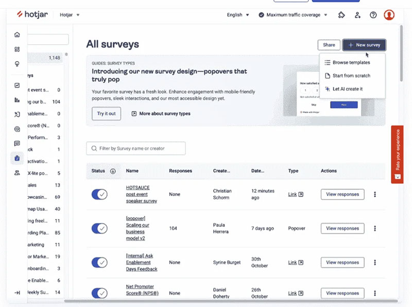The width and height of the screenshot is (412, 307).
Task: Choose Let AI create it option
Action: (344, 89)
